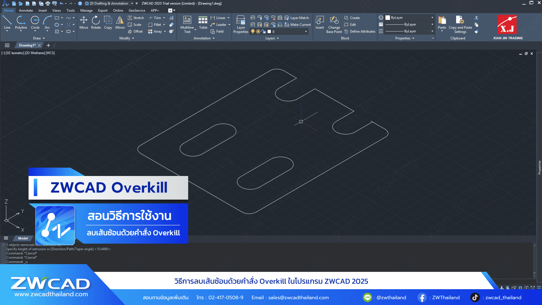This screenshot has width=542, height=305.
Task: Click Define Attributes command
Action: tap(360, 31)
